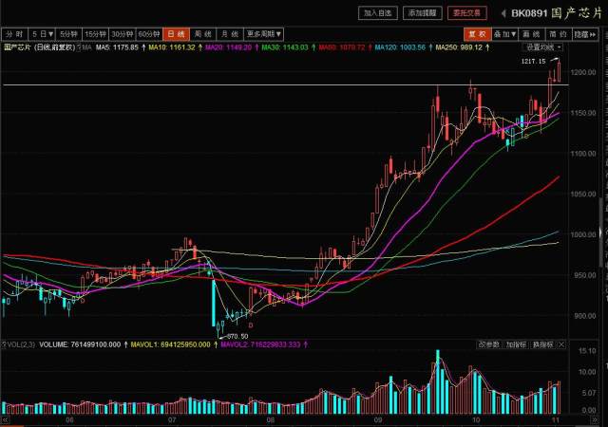Open the 设置均线 moving average settings
The height and width of the screenshot is (427, 608).
[x=543, y=46]
